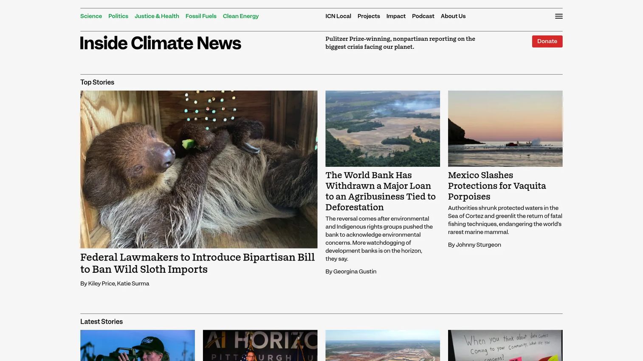
Task: Select the Pulitzer Prize-winning tagline text
Action: coord(400,43)
